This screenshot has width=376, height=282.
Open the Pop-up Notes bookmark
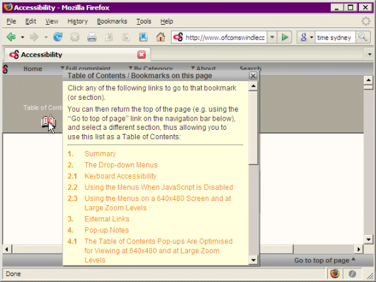pyautogui.click(x=106, y=230)
